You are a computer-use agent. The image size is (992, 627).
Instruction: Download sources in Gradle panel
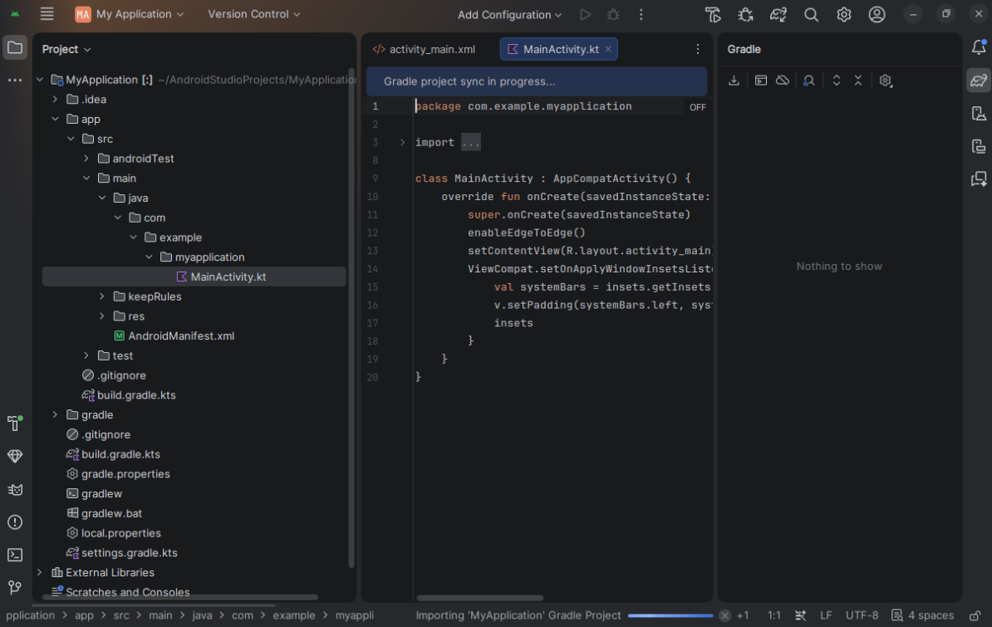coord(734,81)
